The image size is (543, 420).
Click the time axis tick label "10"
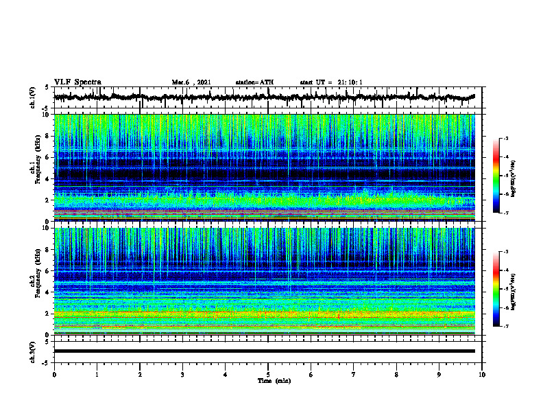click(482, 375)
